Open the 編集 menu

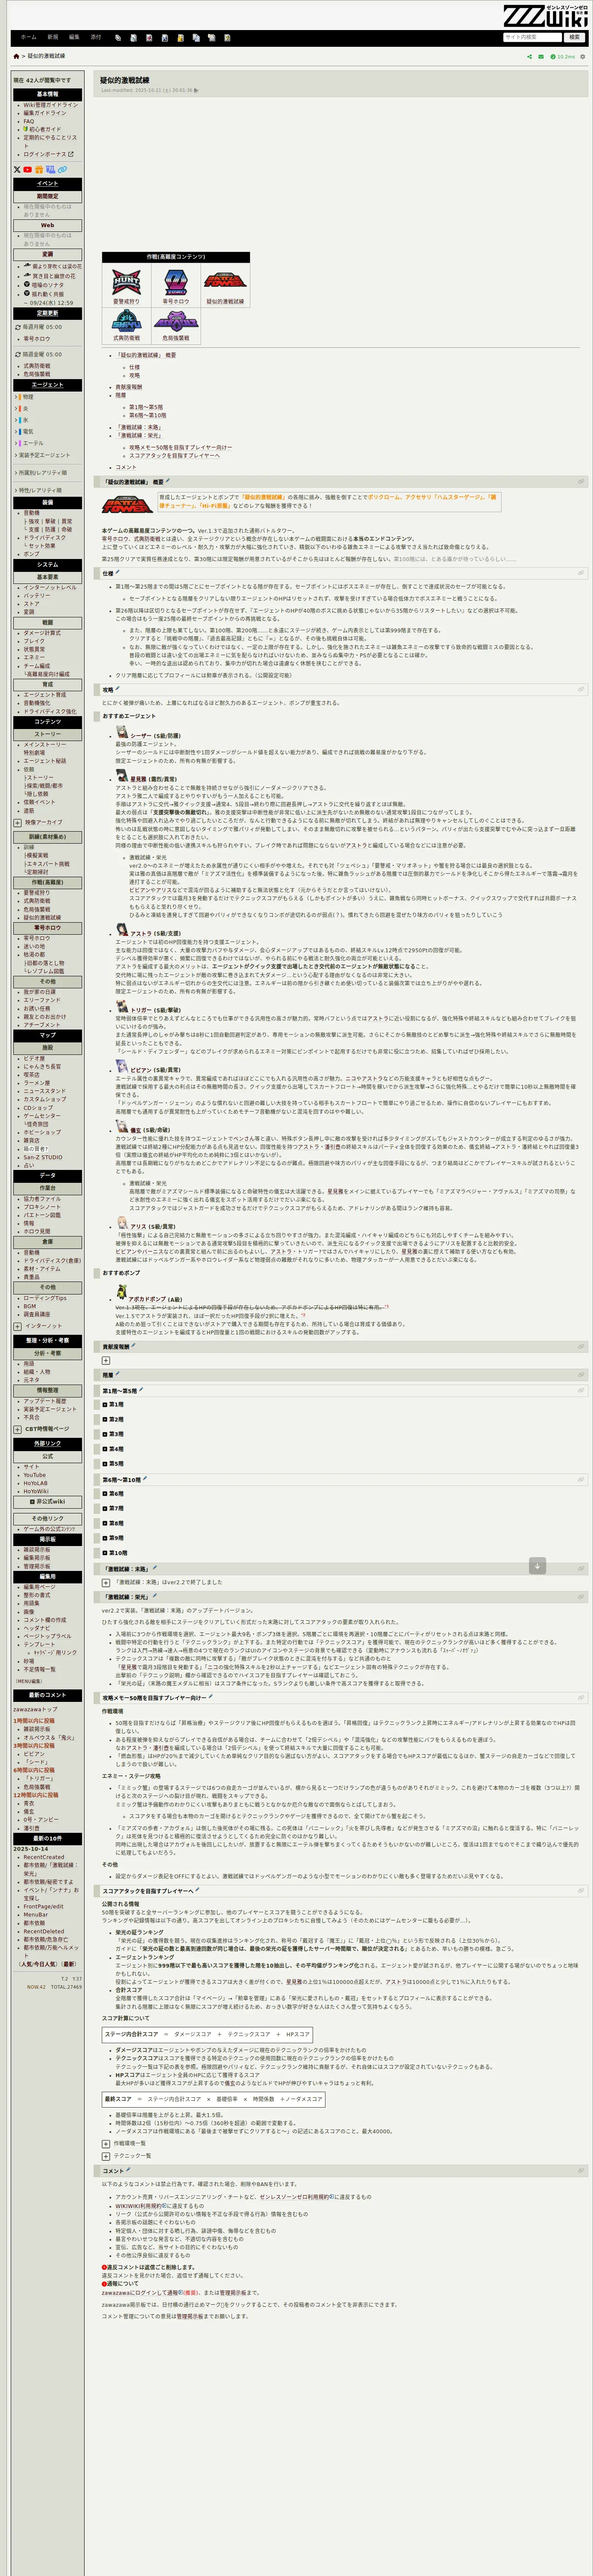click(x=74, y=37)
